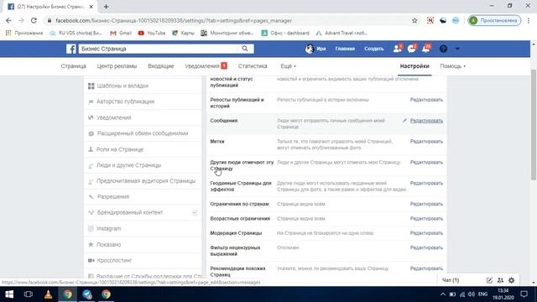Go back in browser
The height and width of the screenshot is (302, 537).
pyautogui.click(x=8, y=20)
